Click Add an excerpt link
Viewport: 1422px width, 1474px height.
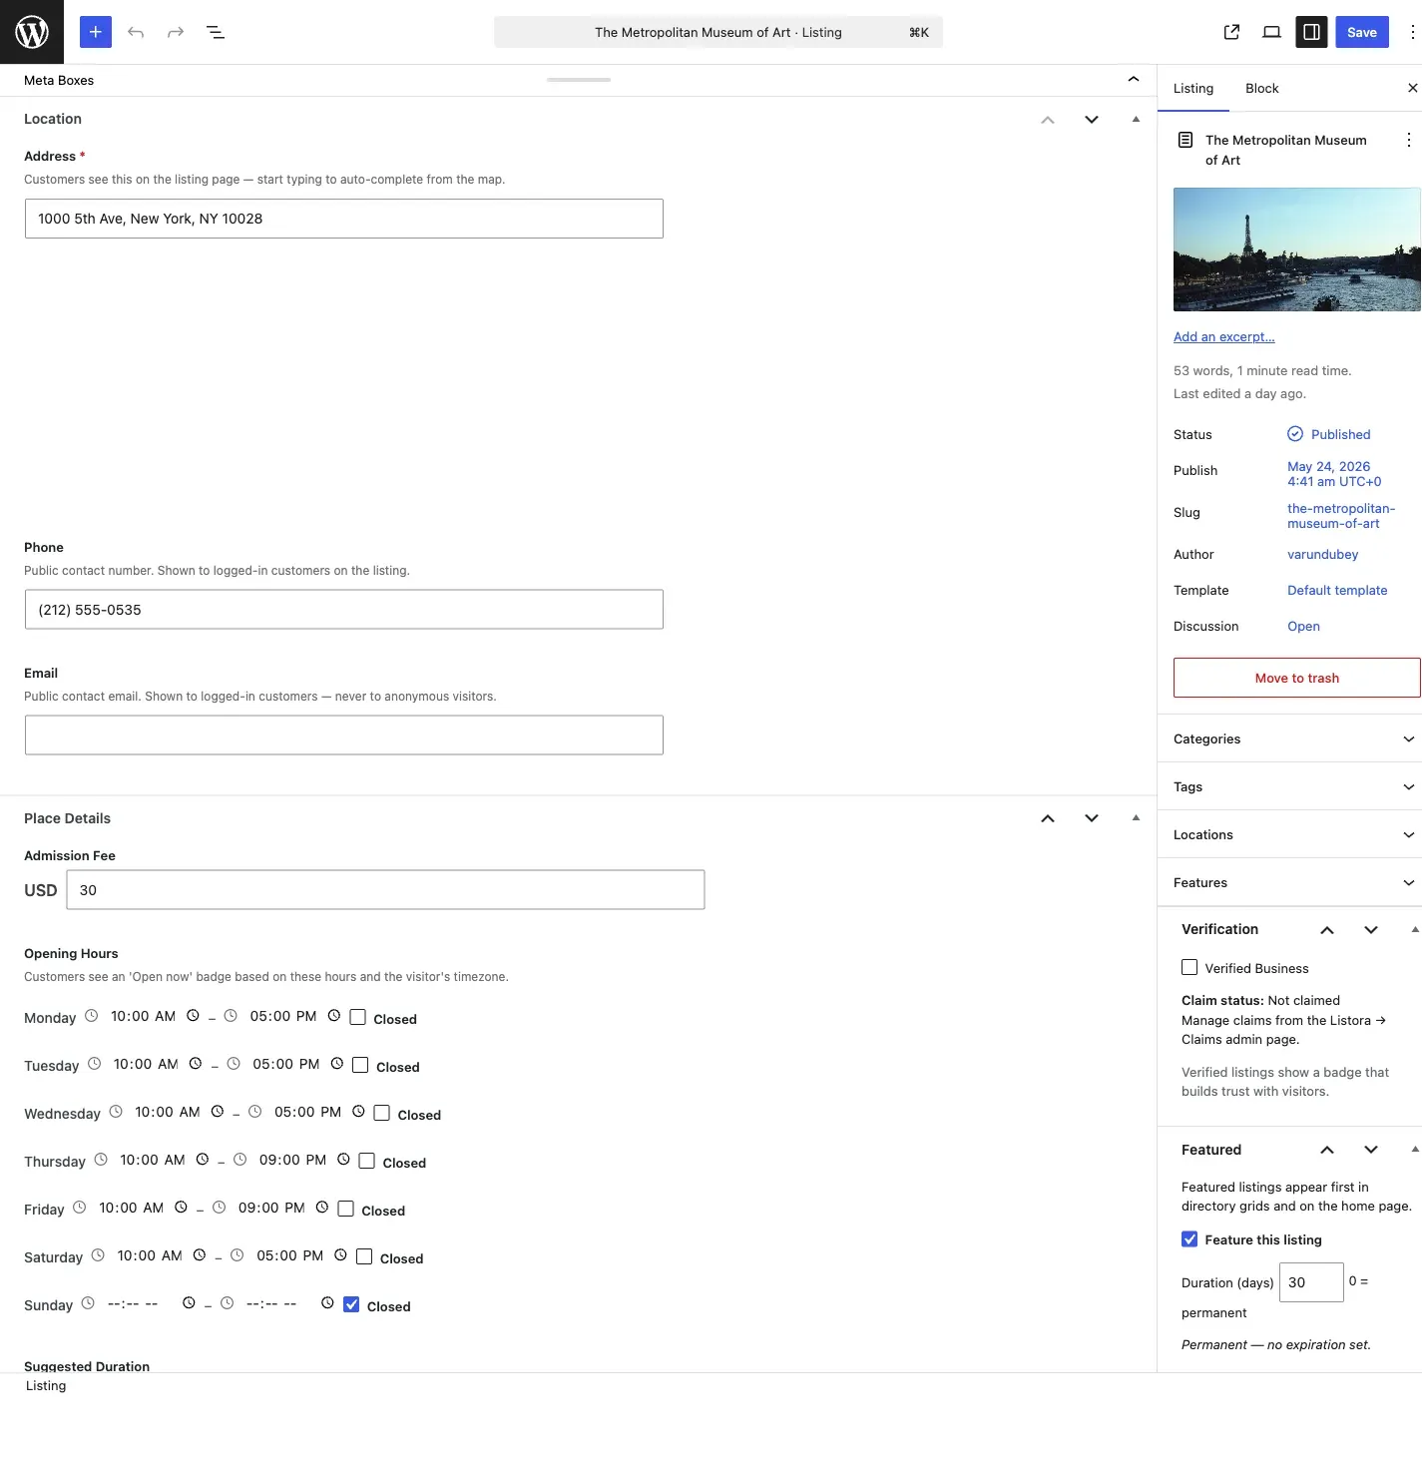coord(1224,336)
